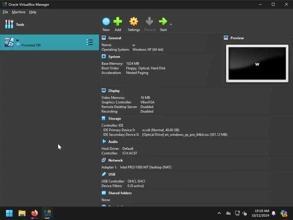Select the Tools wrench icon
This screenshot has width=293, height=220.
pos(9,24)
